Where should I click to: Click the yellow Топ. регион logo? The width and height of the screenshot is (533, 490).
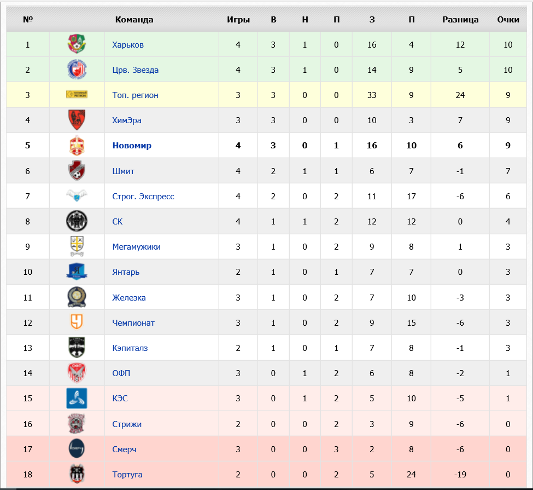(x=77, y=94)
